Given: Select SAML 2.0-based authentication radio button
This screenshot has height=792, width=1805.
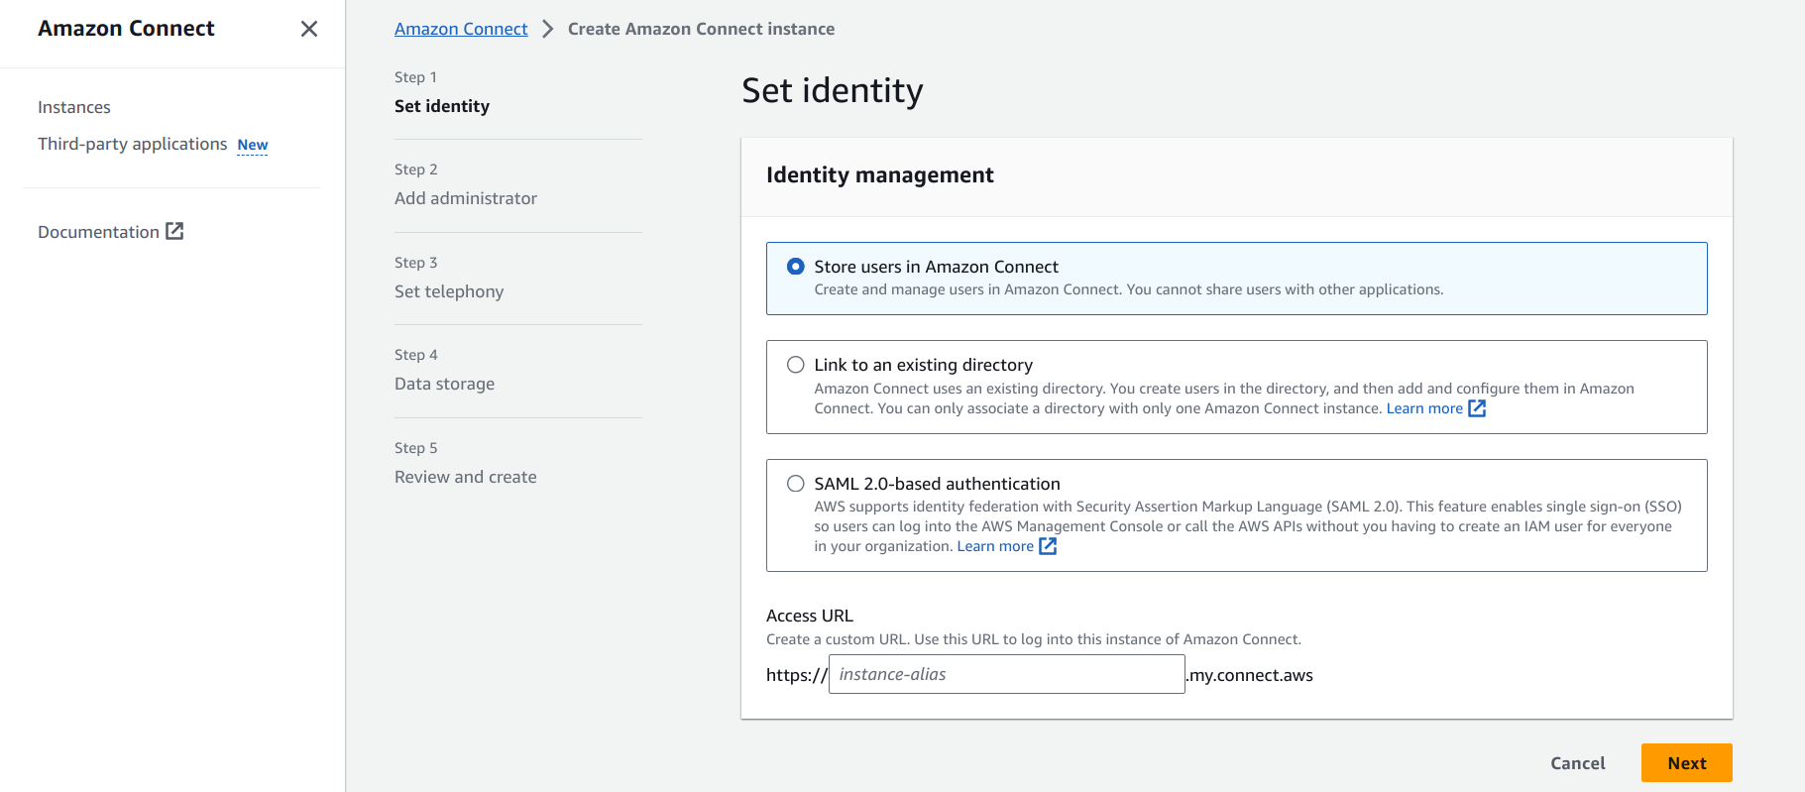Looking at the screenshot, I should tap(795, 484).
